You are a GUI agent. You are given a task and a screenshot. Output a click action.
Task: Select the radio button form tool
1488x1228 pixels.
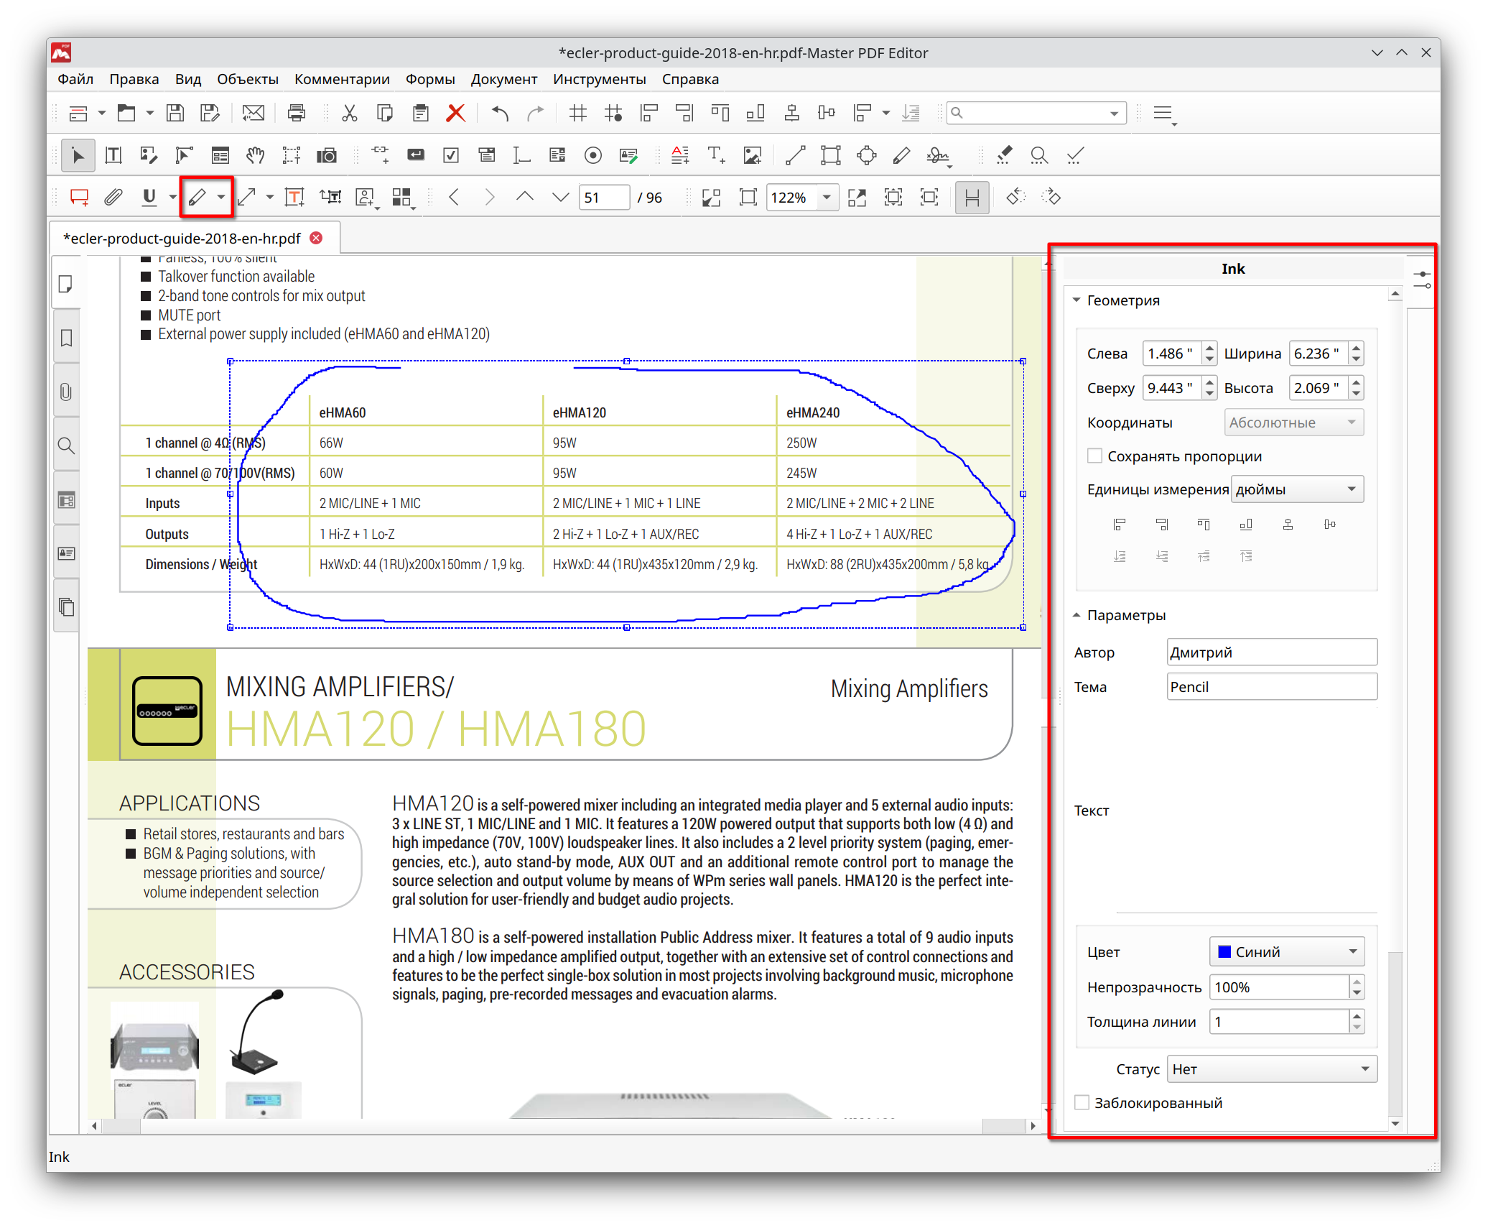592,155
